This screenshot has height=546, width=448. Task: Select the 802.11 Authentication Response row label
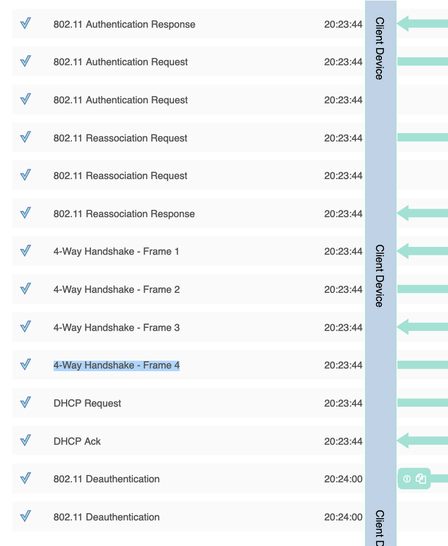124,25
